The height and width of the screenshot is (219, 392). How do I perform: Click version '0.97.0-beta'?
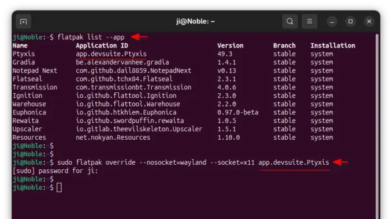(x=238, y=112)
